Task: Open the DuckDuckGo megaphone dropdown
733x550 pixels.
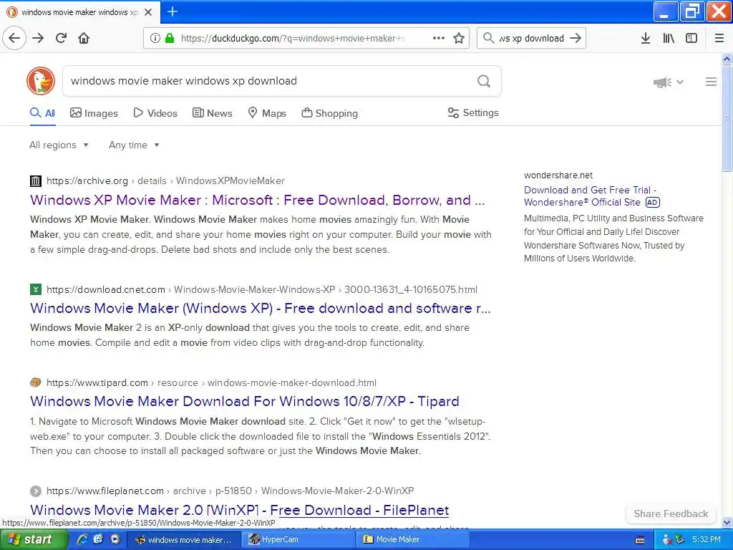Action: 668,82
